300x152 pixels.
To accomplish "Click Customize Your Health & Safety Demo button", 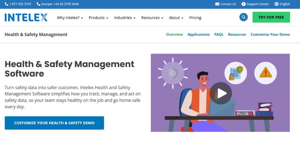I will (54, 123).
